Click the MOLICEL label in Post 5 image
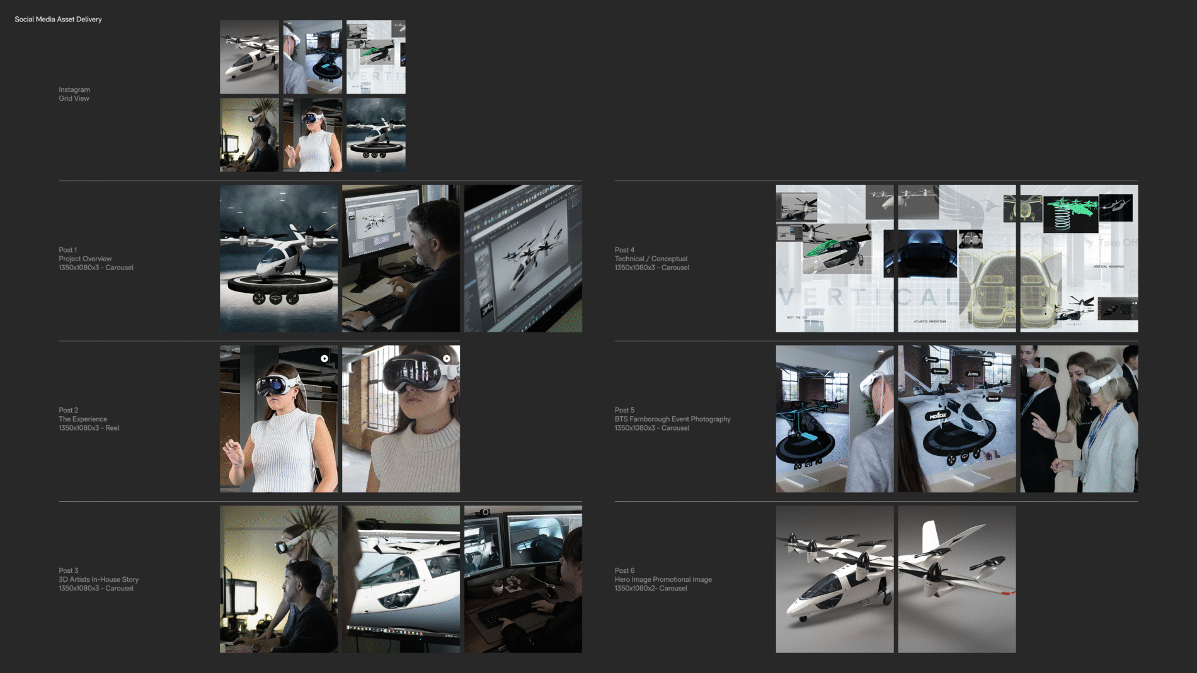Screen dimensions: 1197x673 click(x=937, y=416)
